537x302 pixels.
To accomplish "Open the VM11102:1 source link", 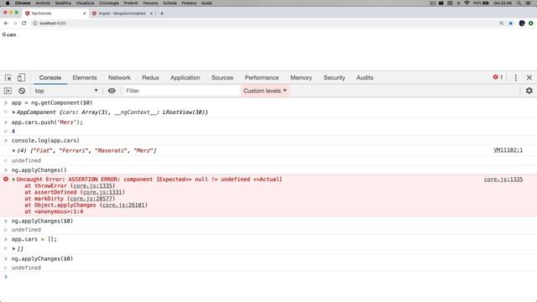I will tap(508, 150).
